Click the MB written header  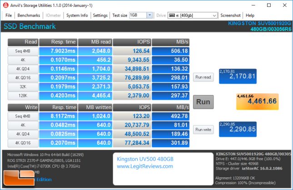pyautogui.click(x=95, y=107)
